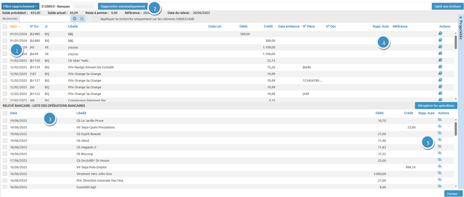Click the clear search X icon

tap(75, 19)
